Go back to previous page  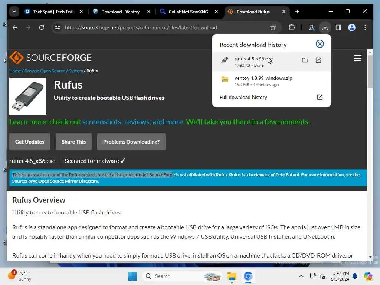click(x=15, y=27)
